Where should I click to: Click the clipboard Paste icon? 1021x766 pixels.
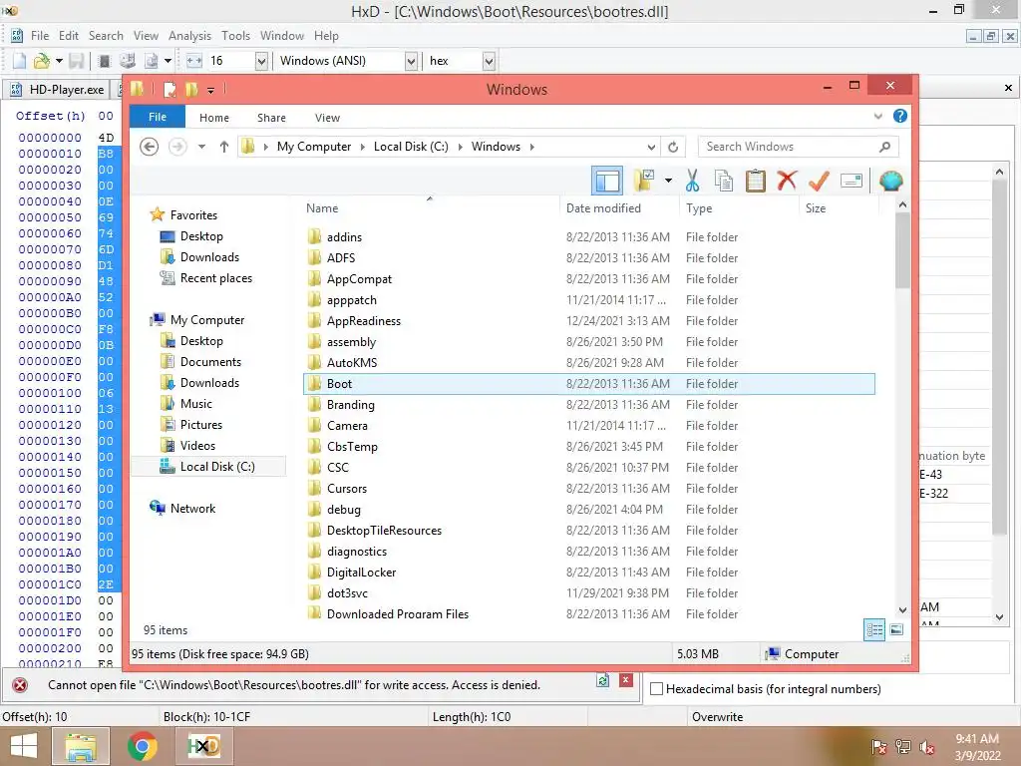click(x=756, y=181)
